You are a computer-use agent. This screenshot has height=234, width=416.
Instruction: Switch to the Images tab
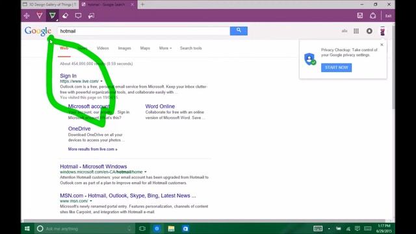[124, 48]
